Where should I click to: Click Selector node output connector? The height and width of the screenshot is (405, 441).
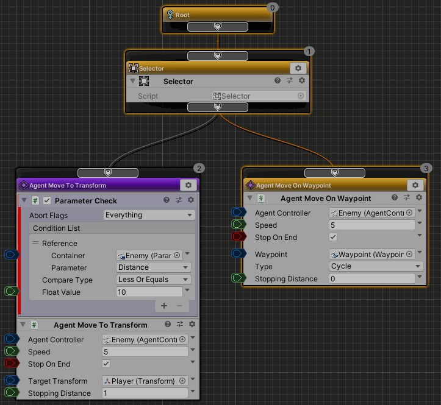pos(218,107)
